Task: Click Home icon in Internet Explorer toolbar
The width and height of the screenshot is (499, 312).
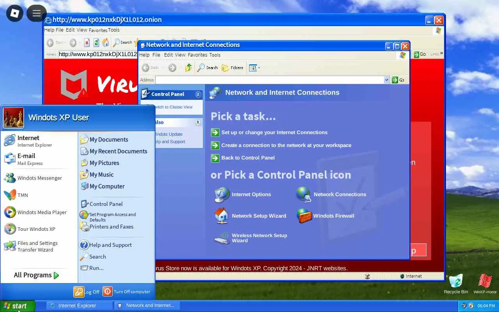Action: click(x=105, y=43)
